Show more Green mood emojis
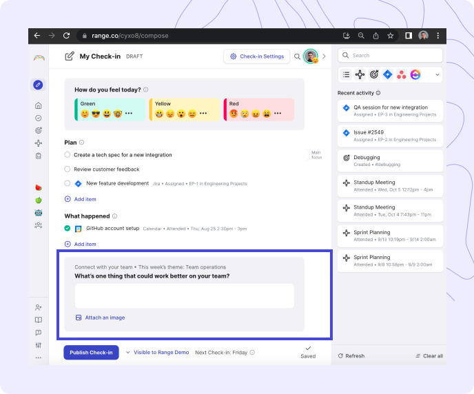Image resolution: width=474 pixels, height=394 pixels. (129, 113)
